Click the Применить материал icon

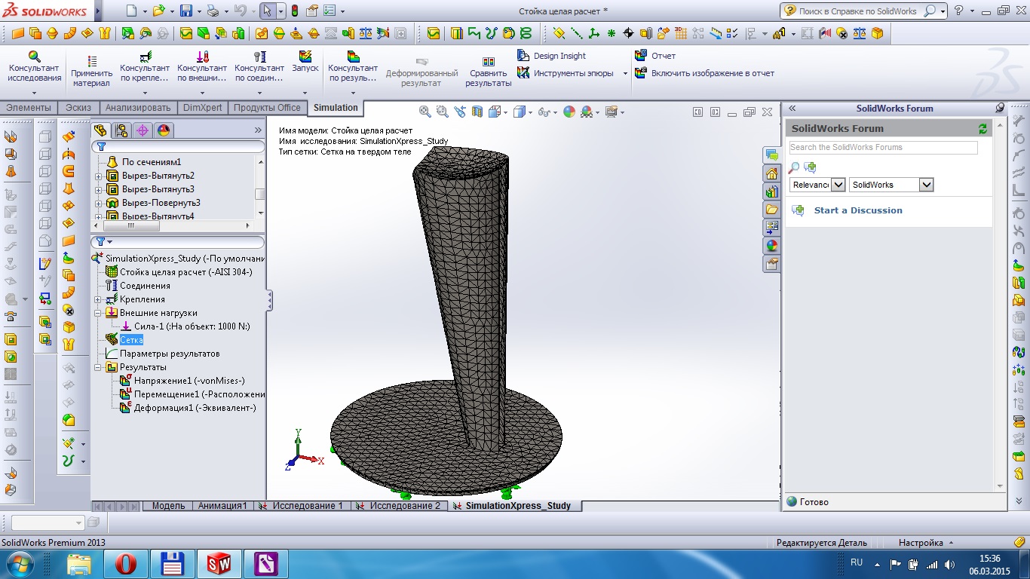(x=91, y=62)
